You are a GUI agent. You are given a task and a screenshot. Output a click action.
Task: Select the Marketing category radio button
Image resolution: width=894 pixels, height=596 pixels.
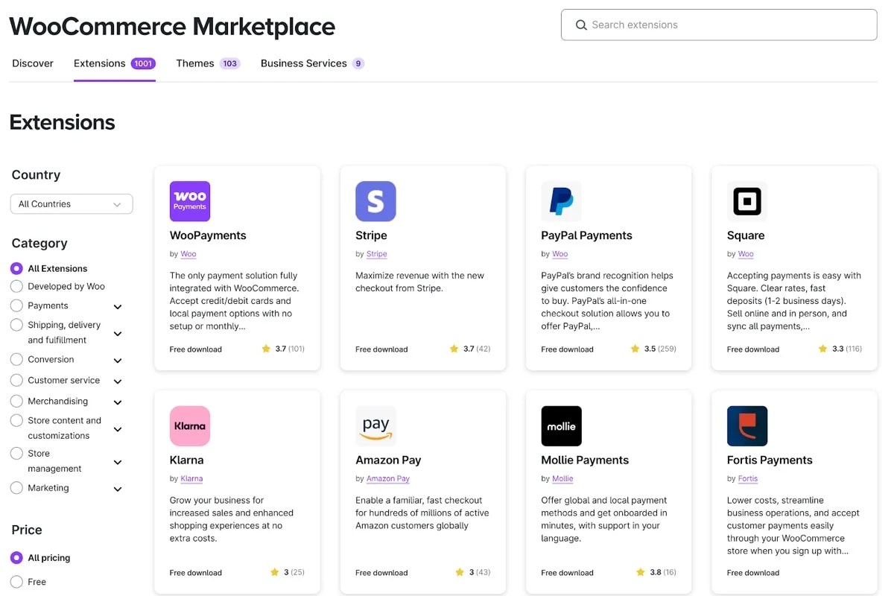16,488
